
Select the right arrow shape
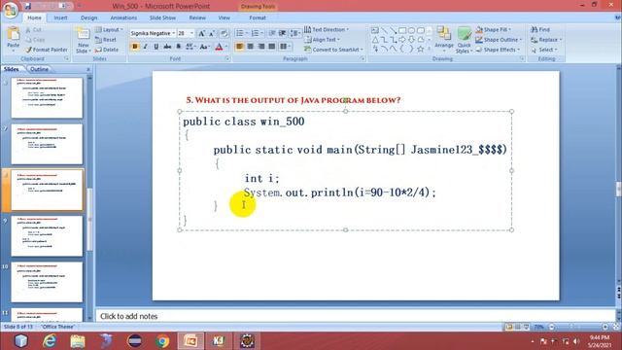tap(402, 40)
